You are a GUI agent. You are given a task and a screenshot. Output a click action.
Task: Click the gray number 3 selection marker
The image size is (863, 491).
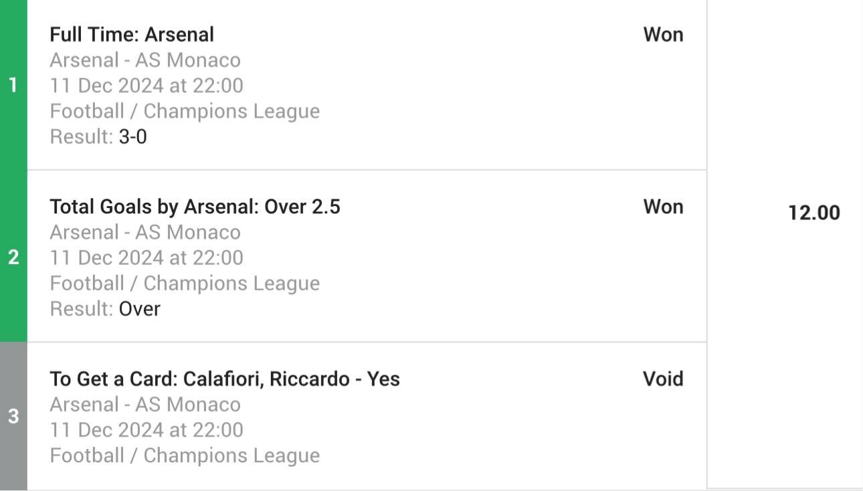point(13,416)
